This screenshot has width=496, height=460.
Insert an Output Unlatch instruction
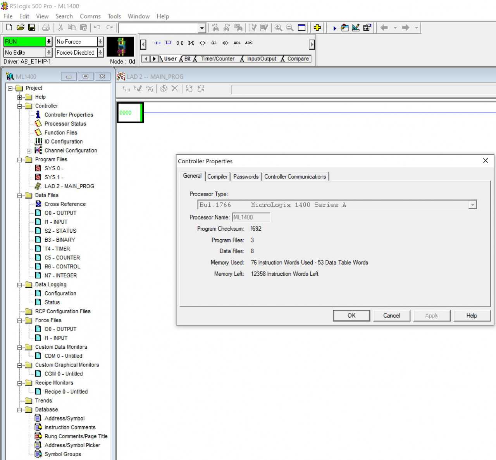(225, 43)
